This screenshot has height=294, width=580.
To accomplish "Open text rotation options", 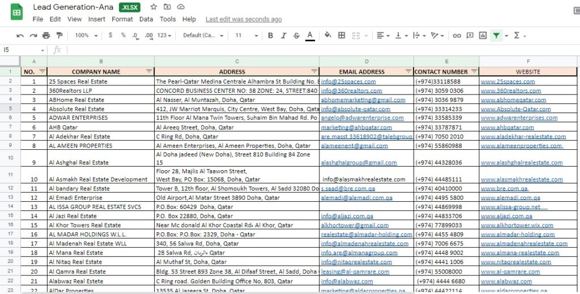I will click(438, 36).
